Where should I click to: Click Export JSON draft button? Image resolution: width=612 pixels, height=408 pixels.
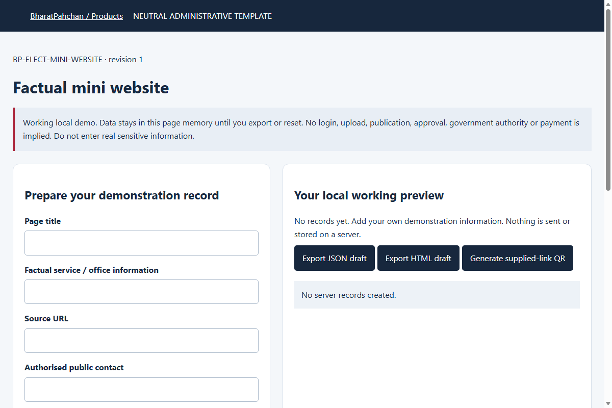[335, 258]
